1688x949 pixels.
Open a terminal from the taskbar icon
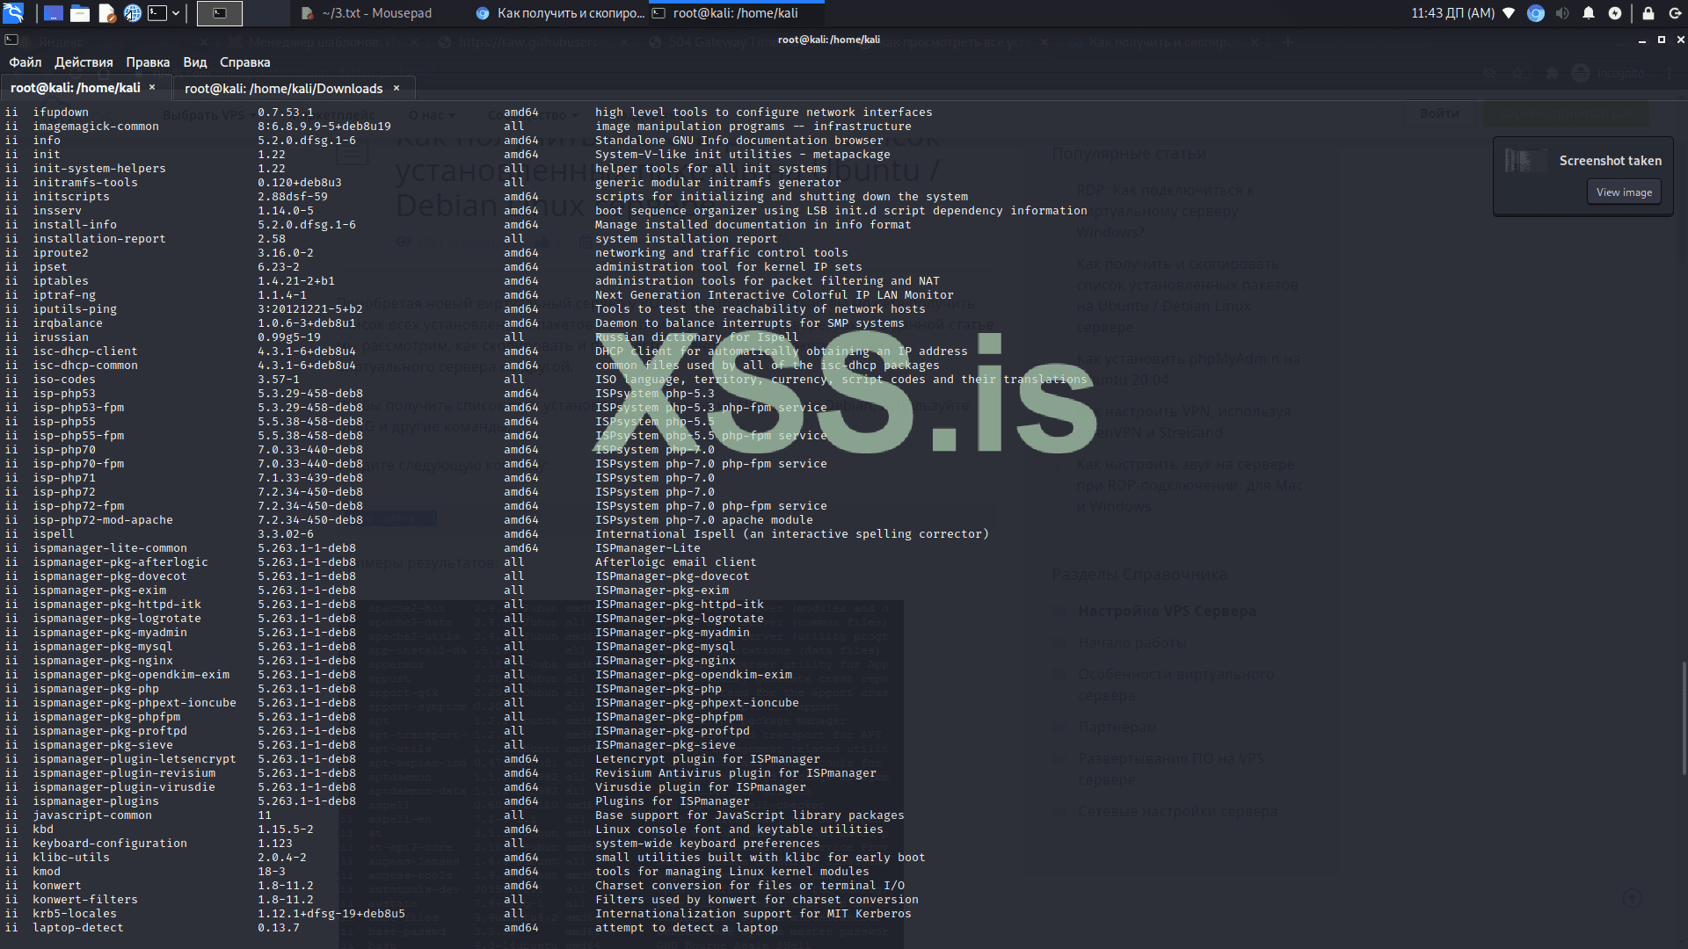click(157, 13)
